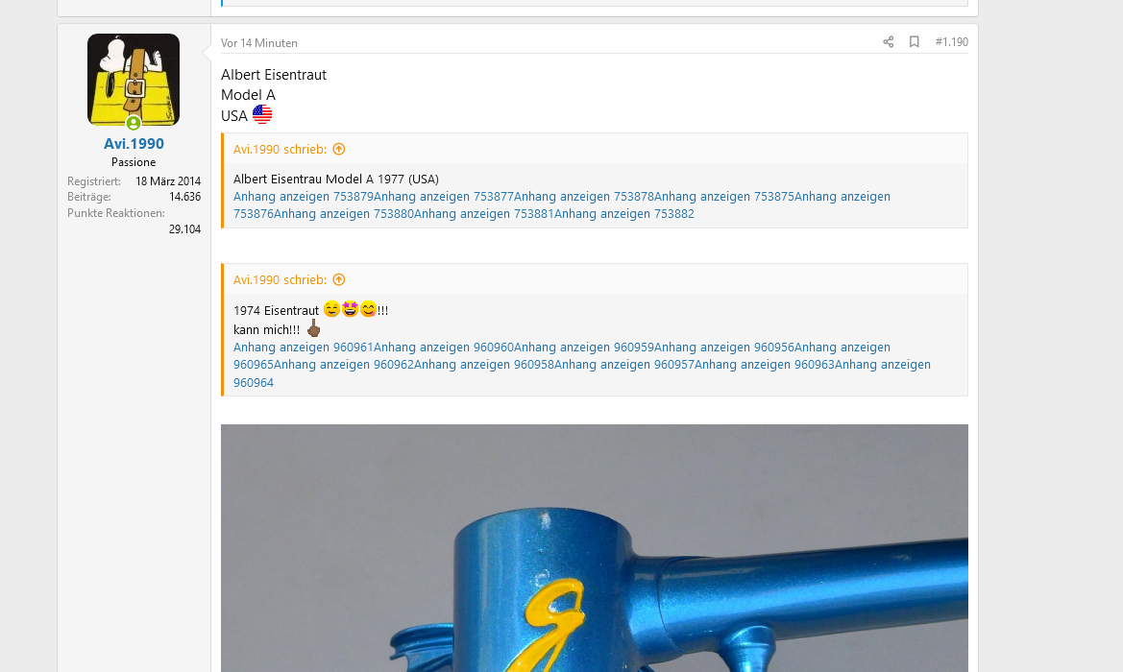Viewport: 1123px width, 672px height.
Task: Open the Avi.1990 username profile link
Action: point(134,144)
